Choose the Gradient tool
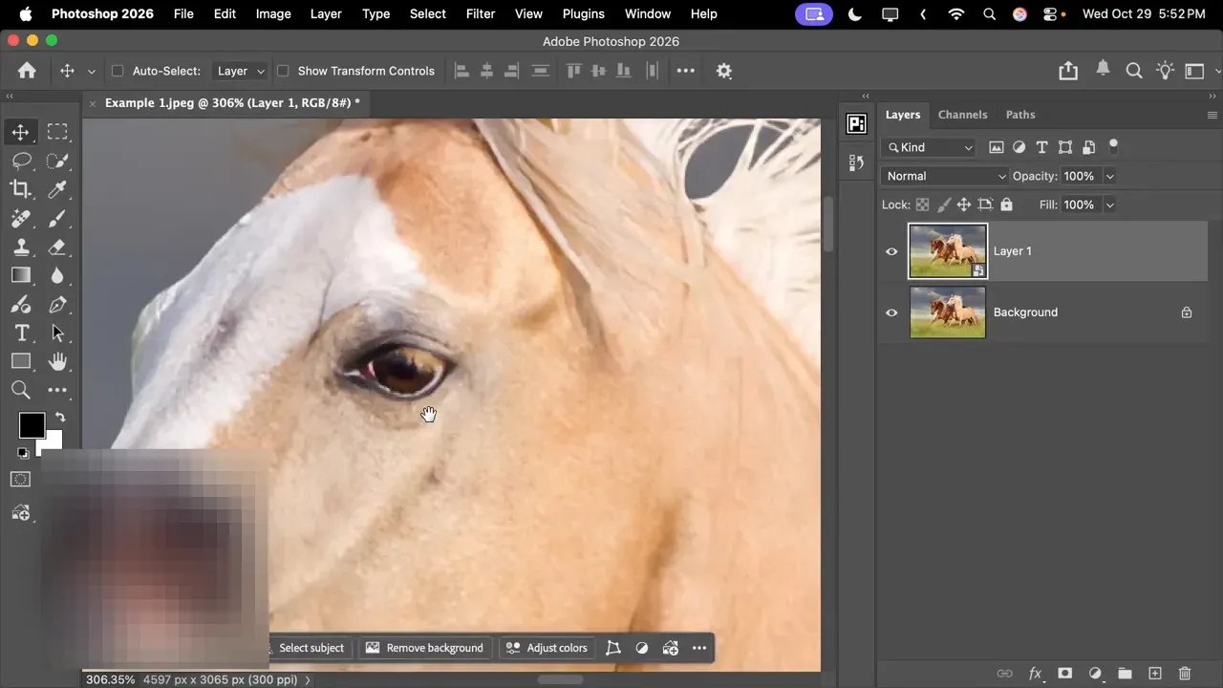This screenshot has width=1223, height=688. click(21, 275)
